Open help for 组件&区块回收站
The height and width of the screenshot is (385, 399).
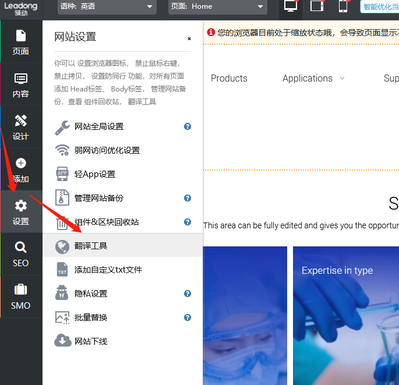pos(188,222)
